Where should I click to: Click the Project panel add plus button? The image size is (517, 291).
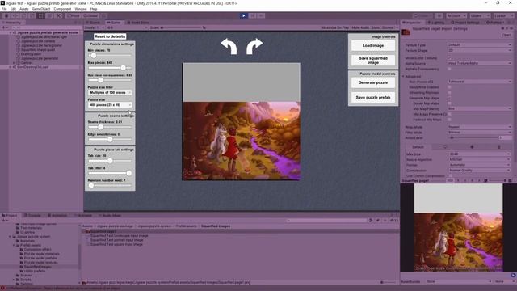3,220
